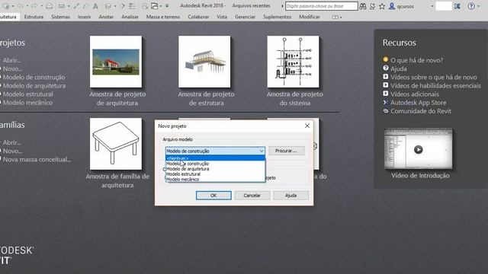This screenshot has width=488, height=274.
Task: Choose 'Modelo de arquitetura' in dropdown list
Action: click(215, 169)
